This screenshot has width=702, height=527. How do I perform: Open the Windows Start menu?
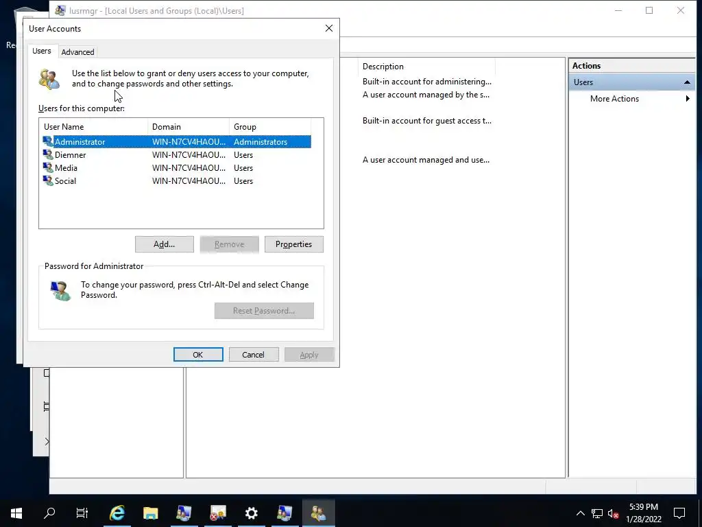coord(16,513)
